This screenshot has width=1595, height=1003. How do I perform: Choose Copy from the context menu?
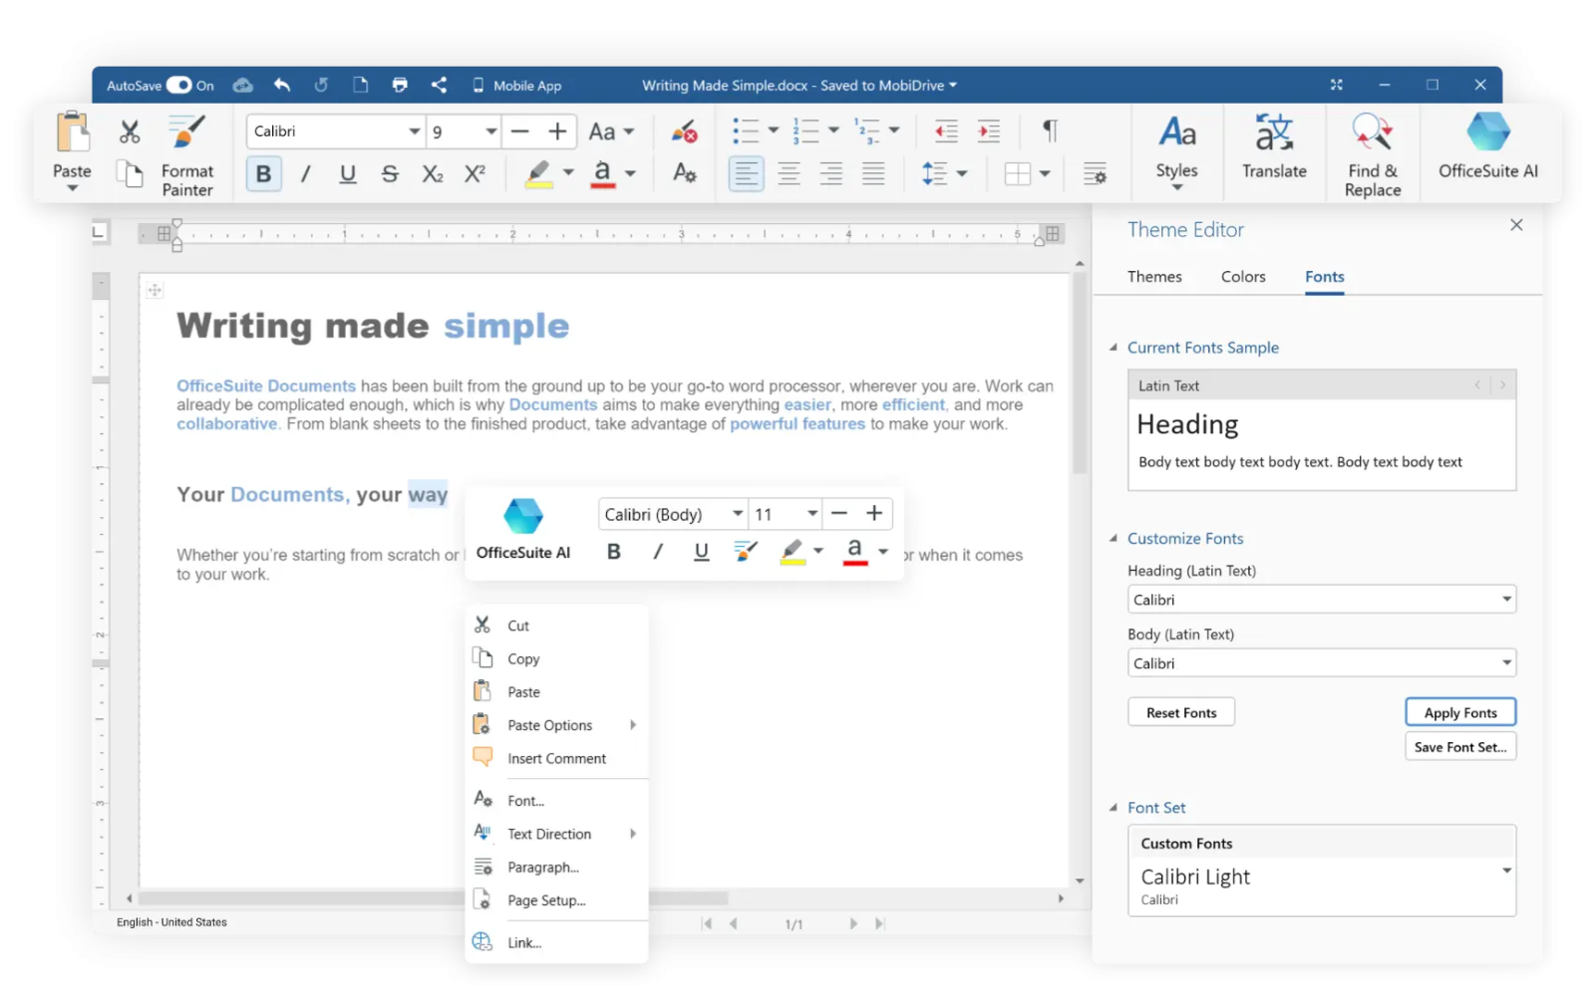pyautogui.click(x=556, y=659)
